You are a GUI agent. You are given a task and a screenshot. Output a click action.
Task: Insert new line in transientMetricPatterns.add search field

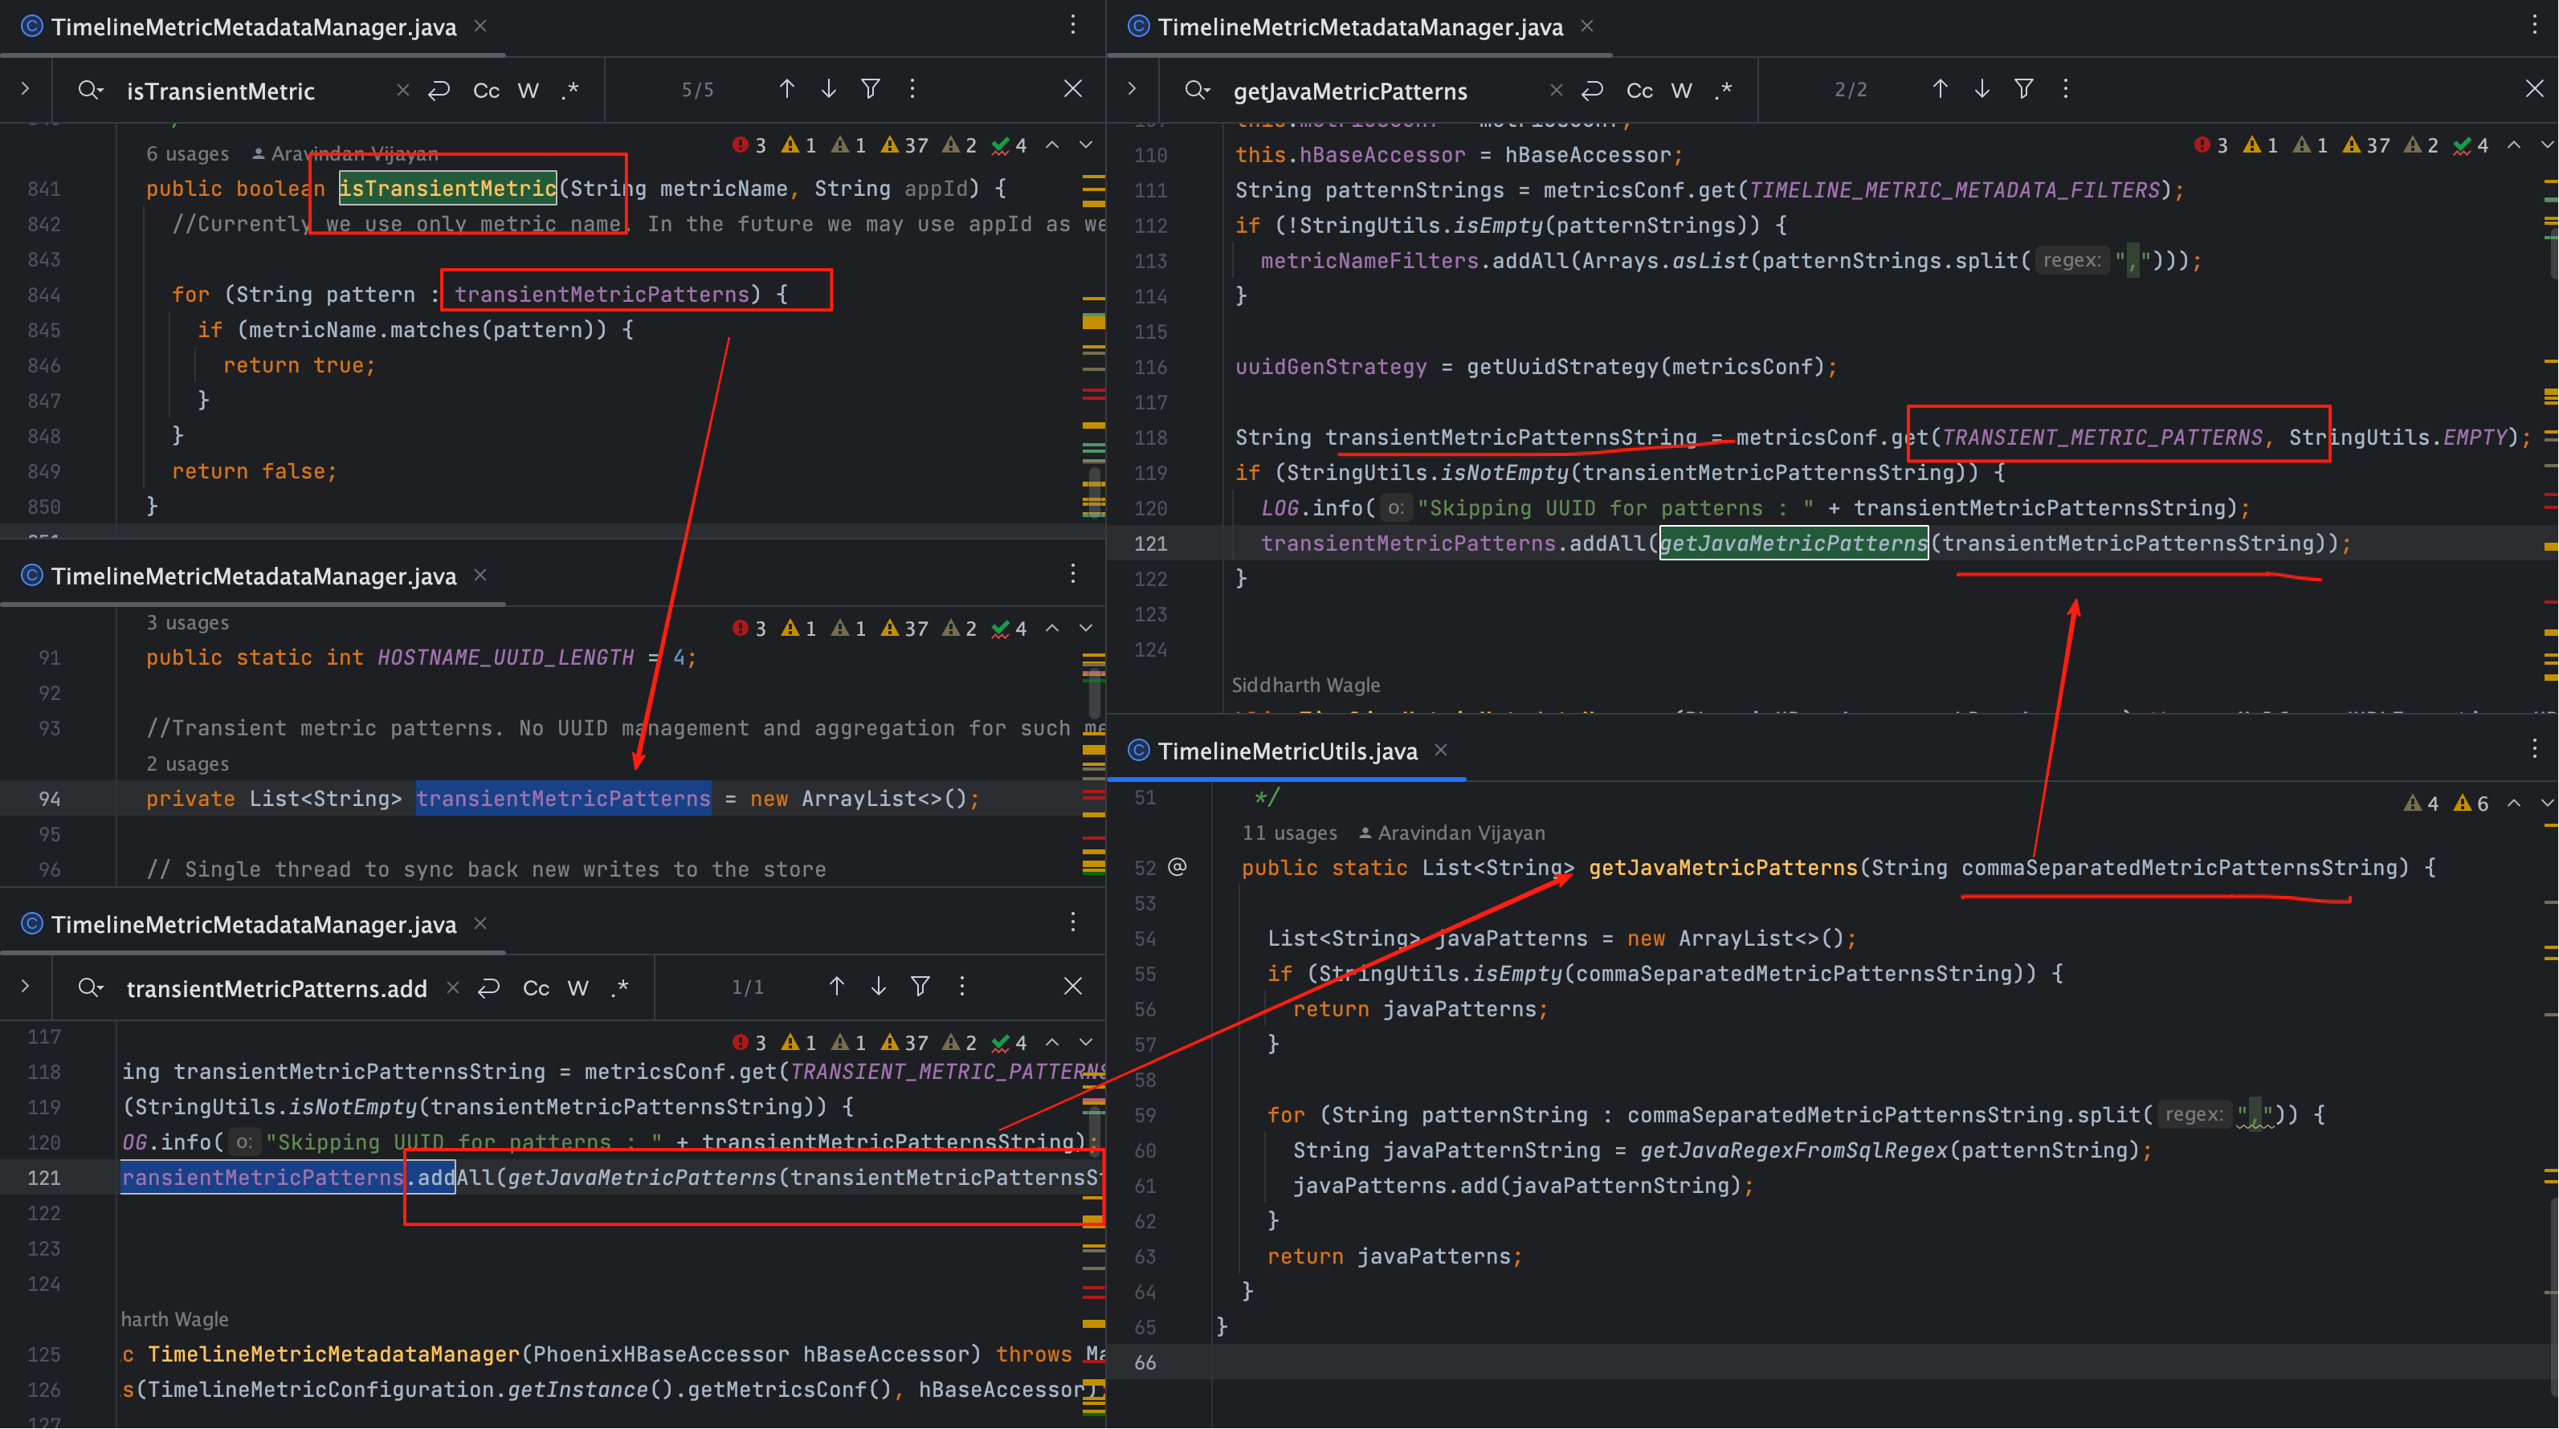click(x=489, y=987)
